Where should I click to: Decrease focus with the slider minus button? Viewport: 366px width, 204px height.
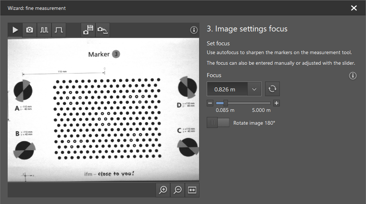[x=210, y=103]
